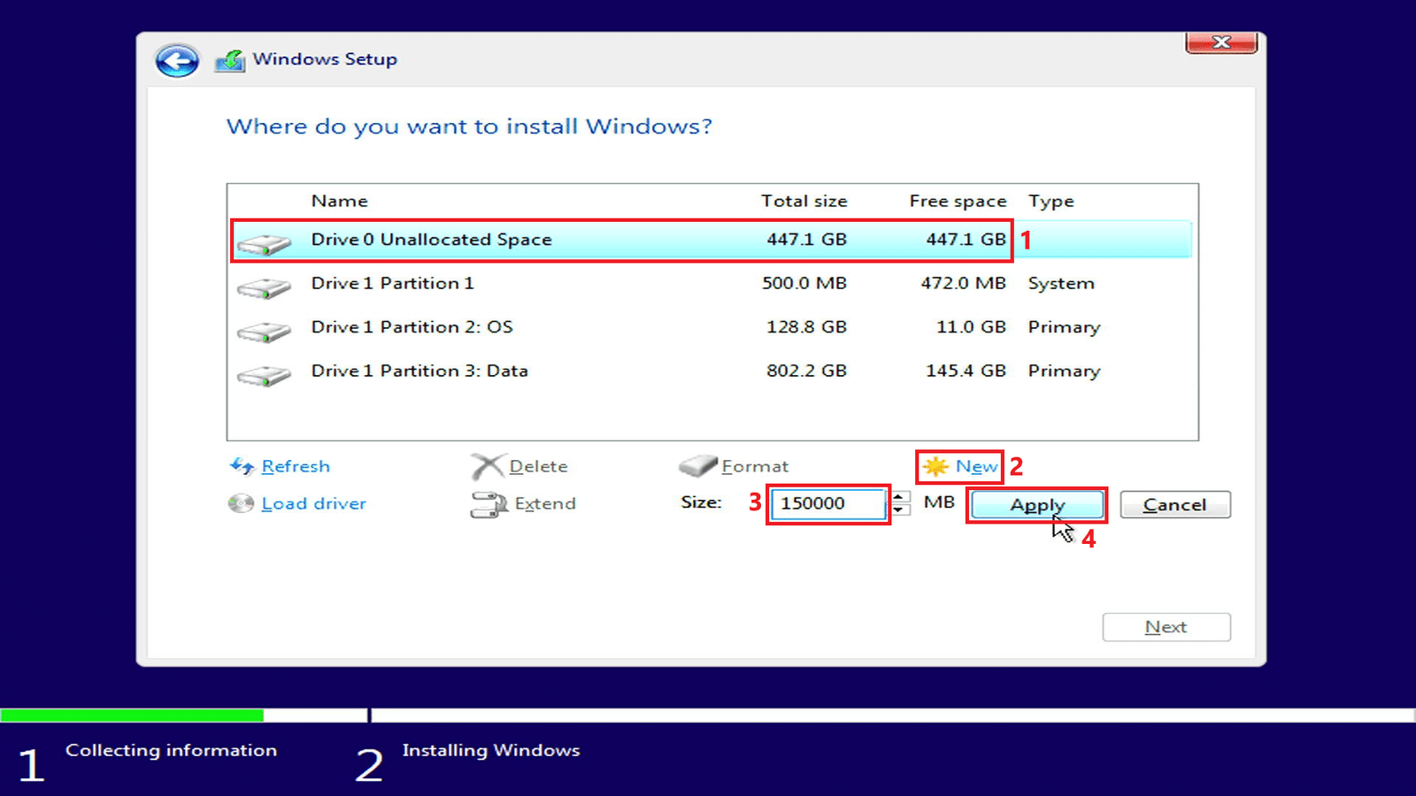Select the Drive 0 Unallocated Space row
This screenshot has height=796, width=1416.
pyautogui.click(x=711, y=240)
